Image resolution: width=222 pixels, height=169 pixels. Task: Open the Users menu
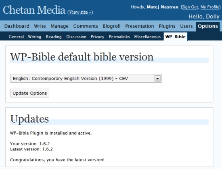tap(186, 26)
